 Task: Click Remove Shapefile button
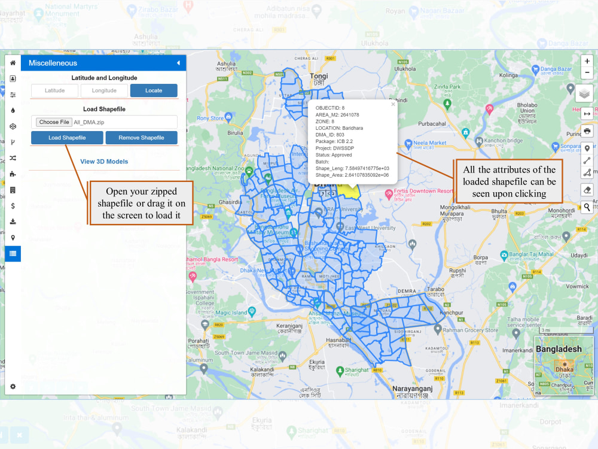(x=142, y=138)
